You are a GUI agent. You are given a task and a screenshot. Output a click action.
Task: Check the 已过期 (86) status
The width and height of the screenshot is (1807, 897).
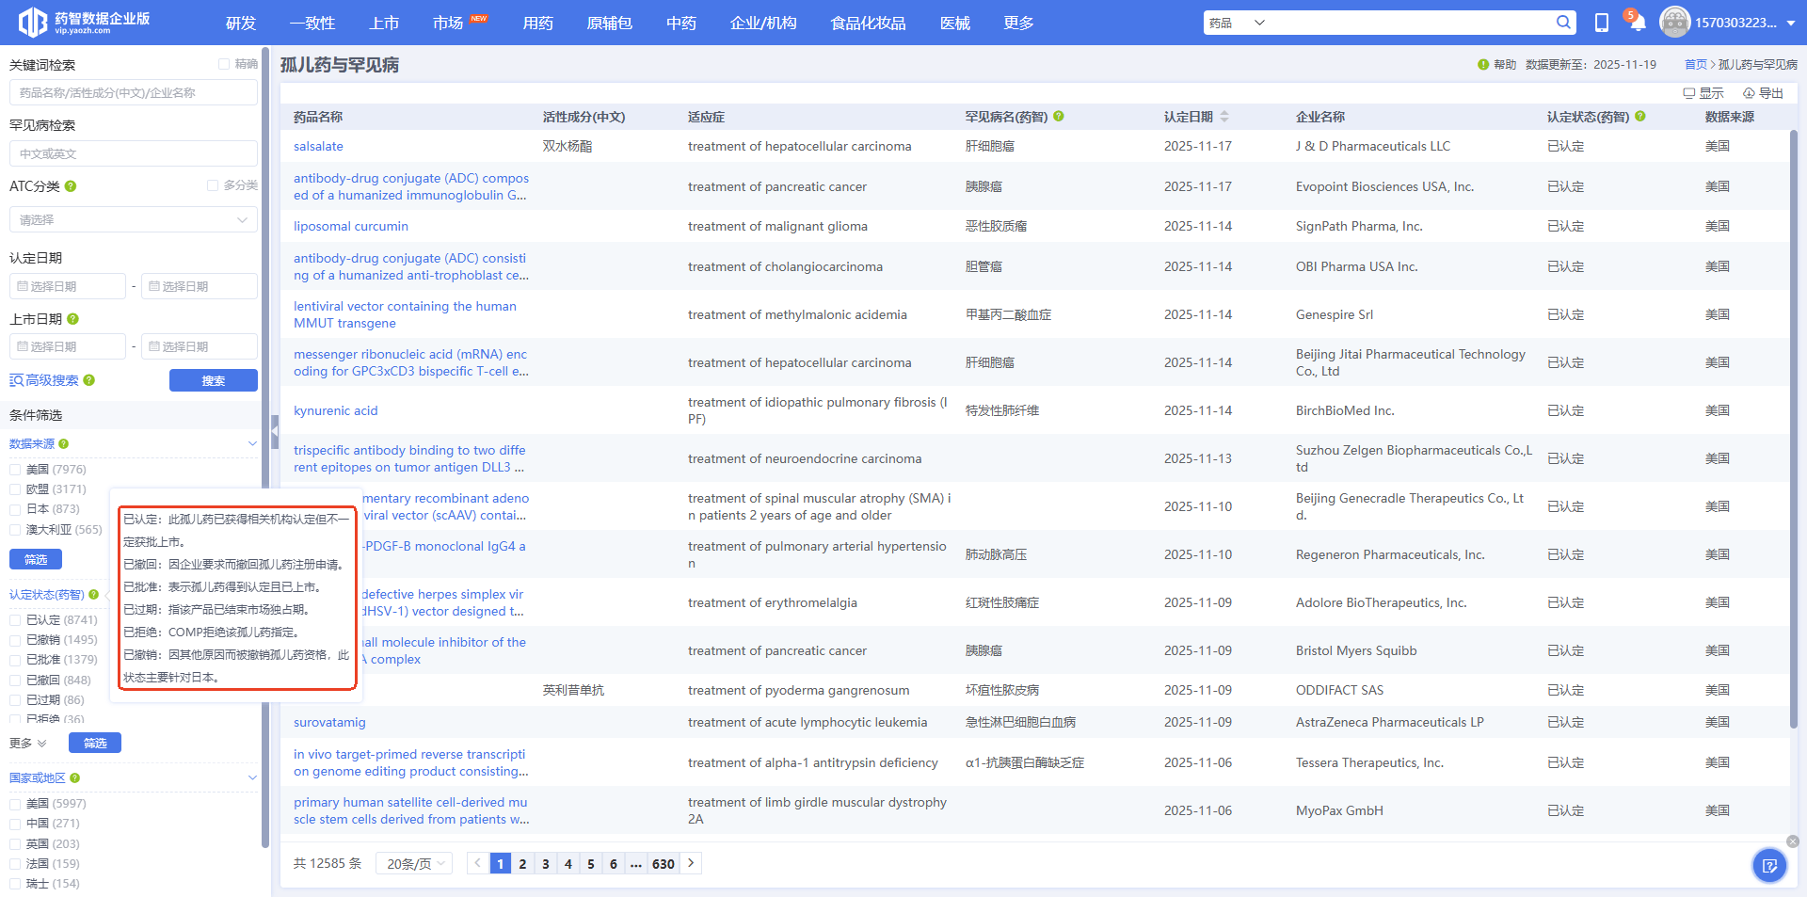15,700
